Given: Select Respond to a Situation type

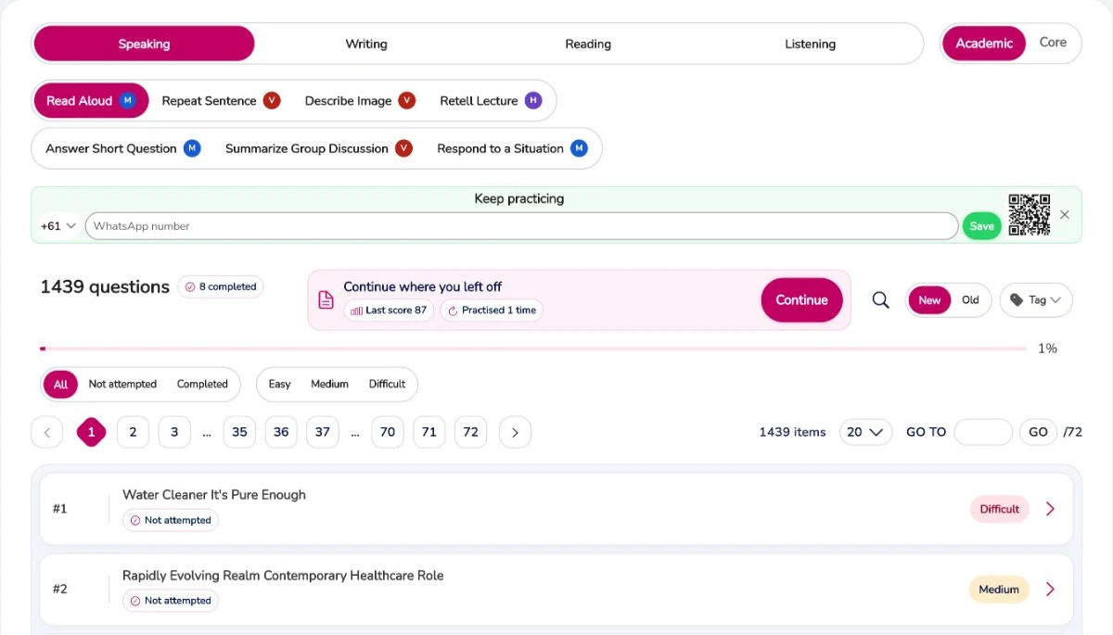Looking at the screenshot, I should (x=512, y=148).
